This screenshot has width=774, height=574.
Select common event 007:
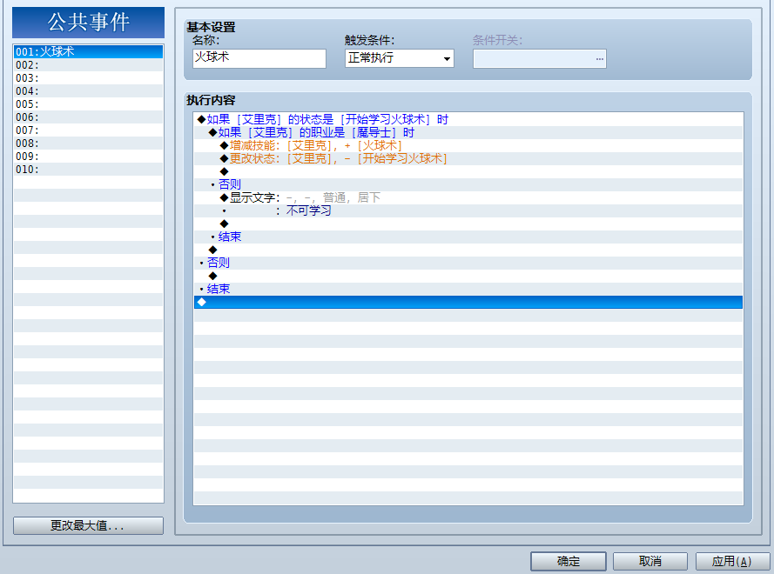tap(88, 130)
